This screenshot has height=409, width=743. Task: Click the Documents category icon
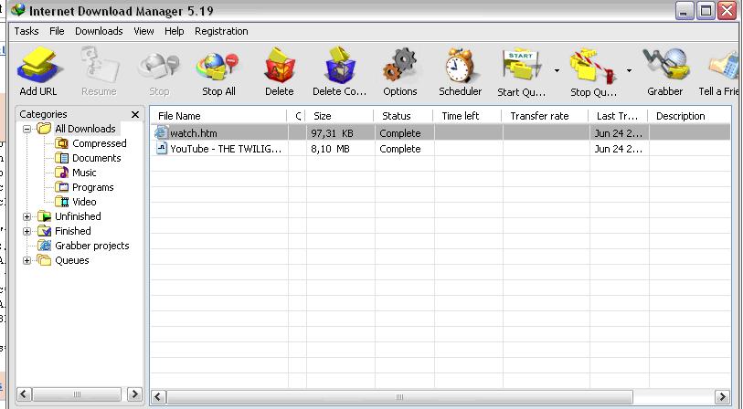61,158
